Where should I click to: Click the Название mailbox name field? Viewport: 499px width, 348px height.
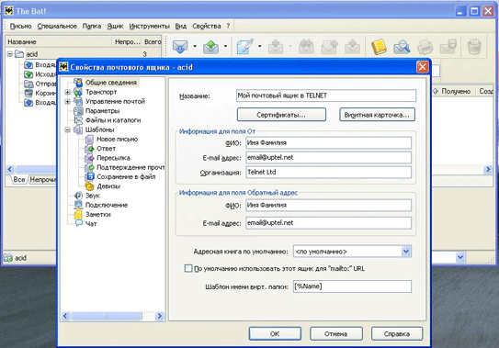click(x=326, y=95)
